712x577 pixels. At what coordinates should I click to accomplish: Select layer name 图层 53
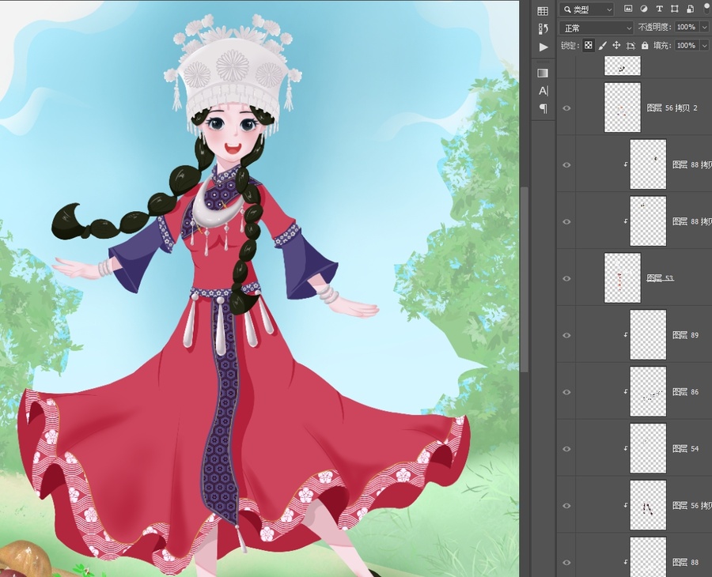pyautogui.click(x=660, y=278)
